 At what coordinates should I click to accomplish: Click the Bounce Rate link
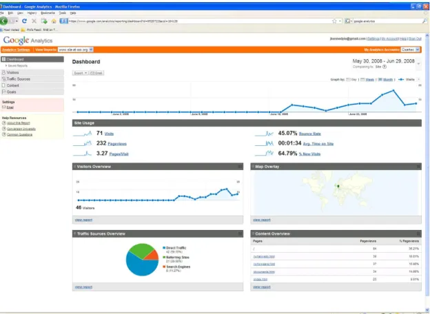tap(309, 134)
